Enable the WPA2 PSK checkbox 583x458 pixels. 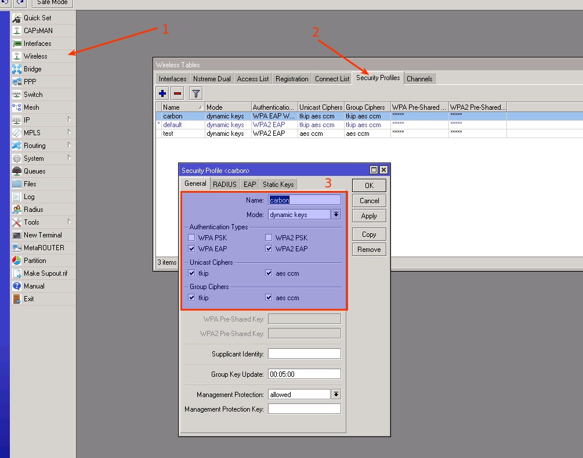(269, 237)
